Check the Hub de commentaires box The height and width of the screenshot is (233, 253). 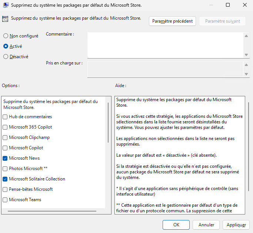(5, 117)
